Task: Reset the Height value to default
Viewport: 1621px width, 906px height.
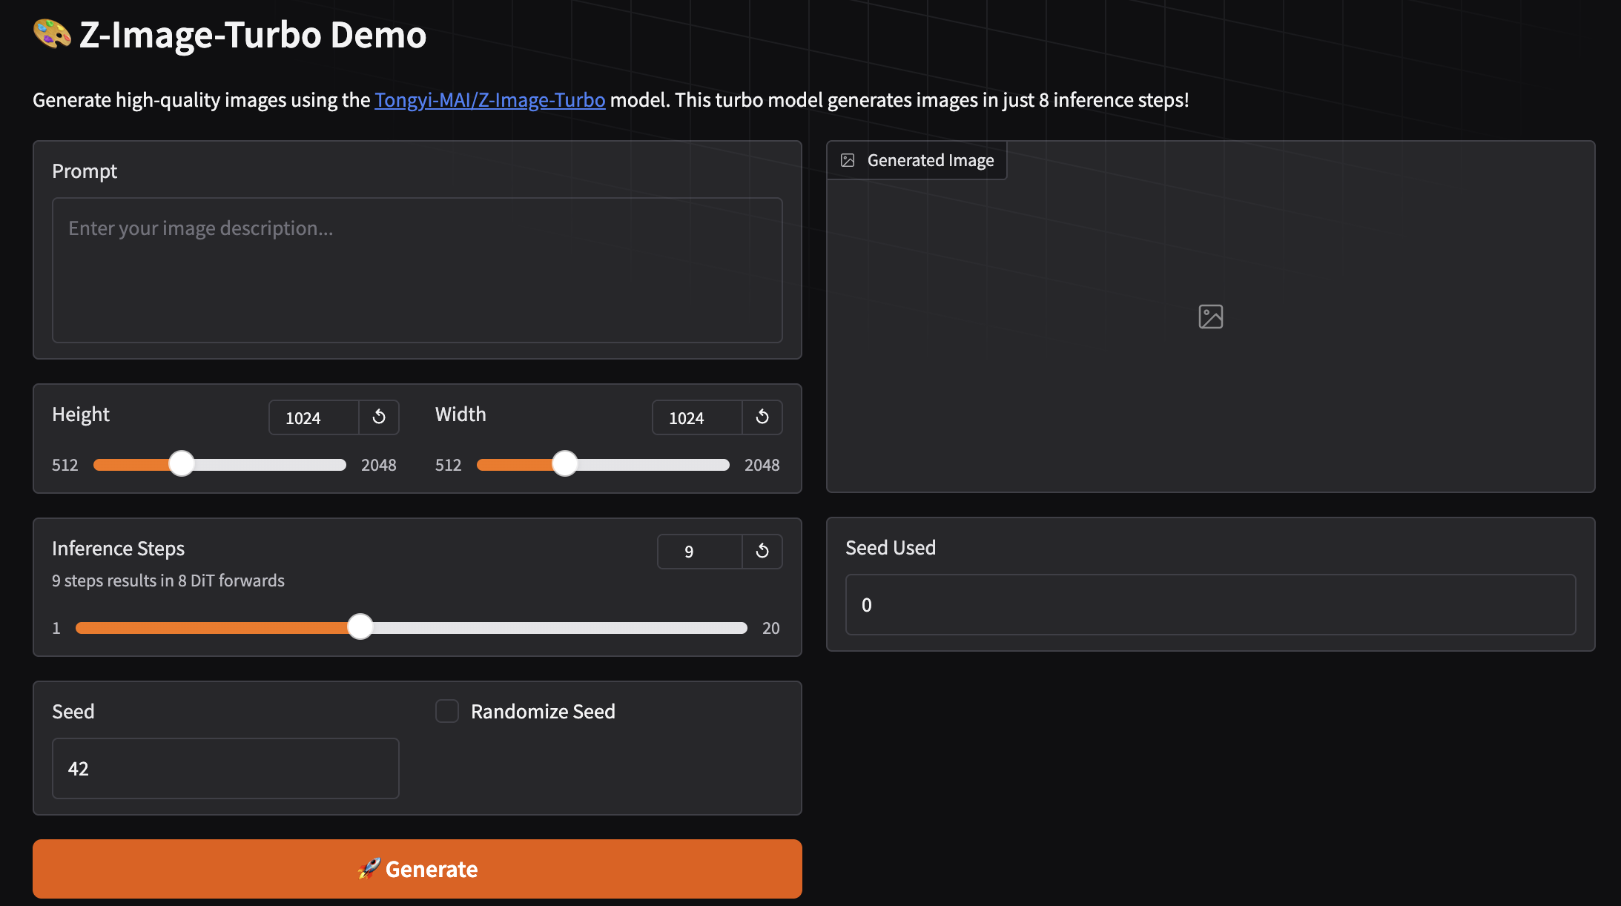Action: click(379, 417)
